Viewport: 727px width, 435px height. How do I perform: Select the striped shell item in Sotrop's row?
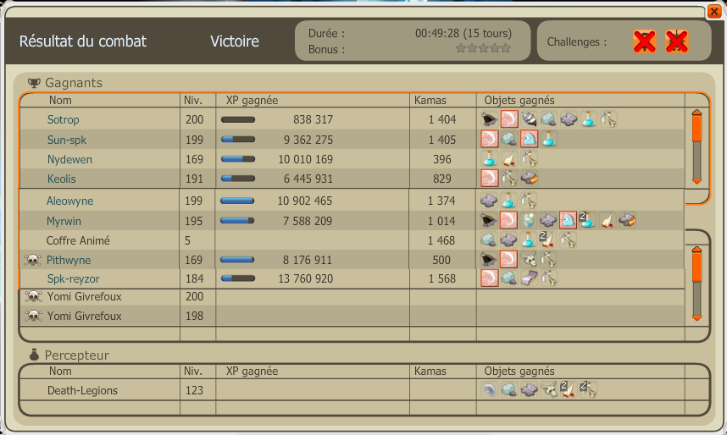pos(529,119)
